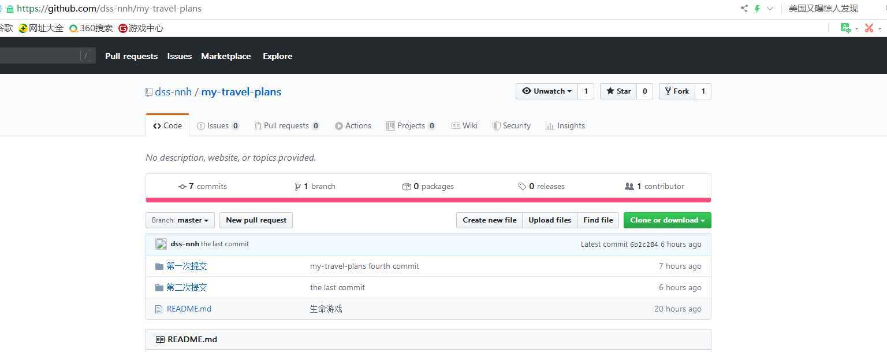Open the 第二次提交 folder

(x=187, y=287)
